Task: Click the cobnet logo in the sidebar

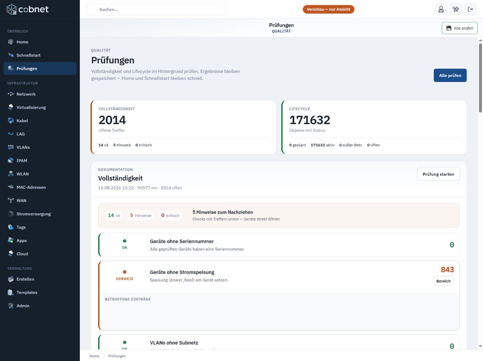Action: point(28,9)
